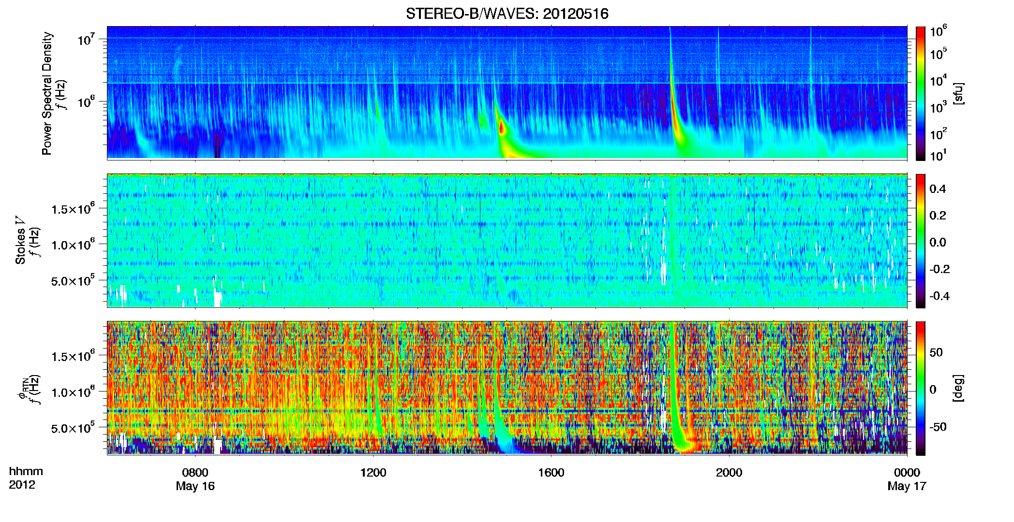The width and height of the screenshot is (1014, 522).
Task: Click the 'May 17' date label
Action: click(907, 486)
